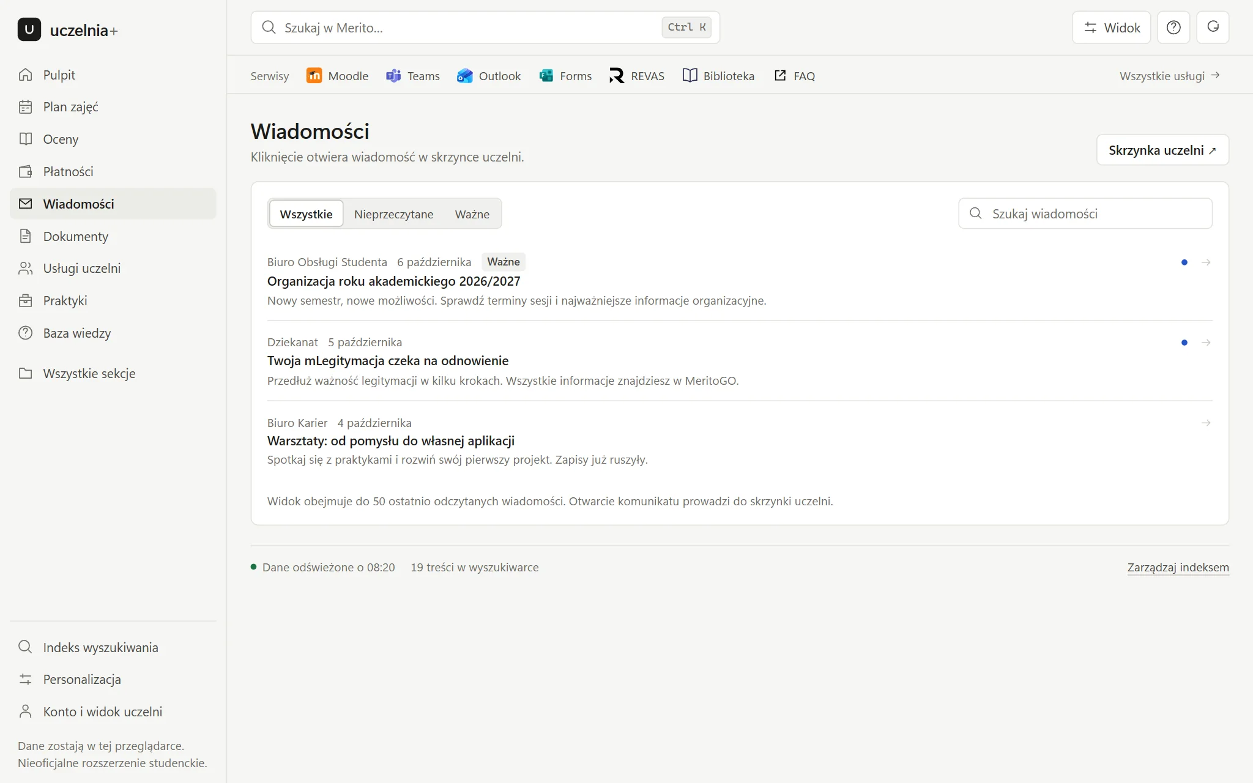Click the Ważne badge on first message
The height and width of the screenshot is (783, 1253).
coord(504,262)
